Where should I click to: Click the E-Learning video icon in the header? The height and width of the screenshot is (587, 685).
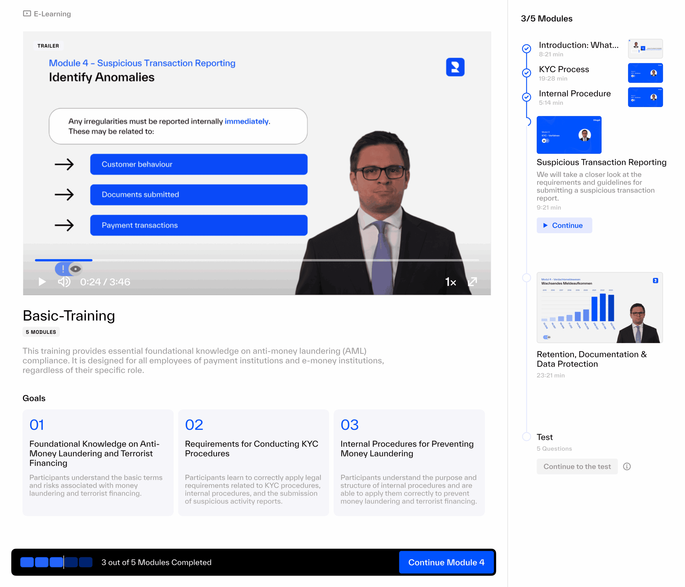click(x=27, y=14)
